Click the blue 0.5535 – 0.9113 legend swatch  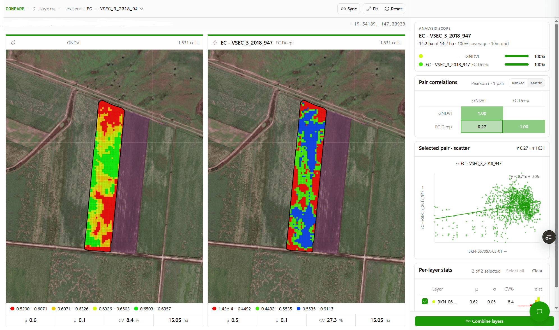tap(298, 309)
